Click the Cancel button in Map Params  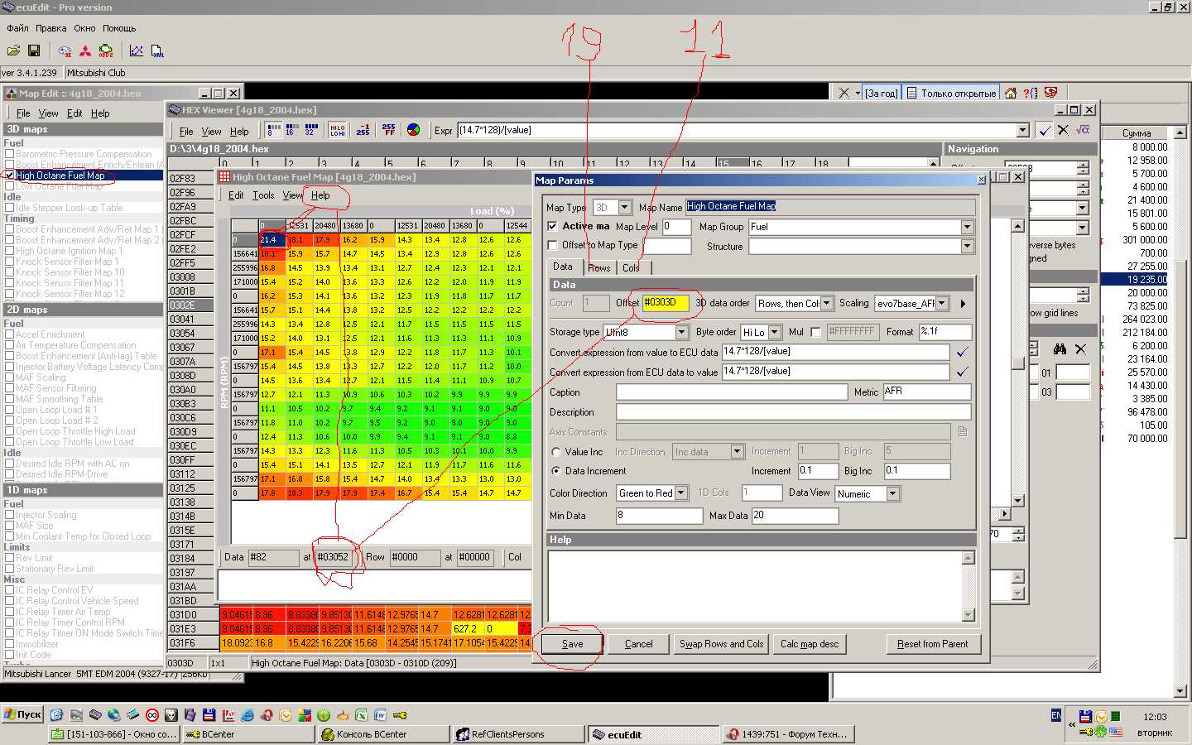tap(638, 644)
